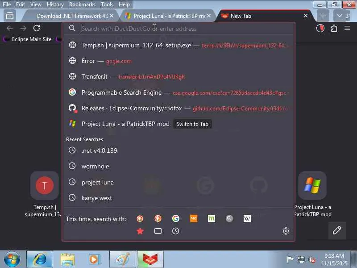Open a new tab with plus button
The height and width of the screenshot is (268, 357).
point(323,16)
